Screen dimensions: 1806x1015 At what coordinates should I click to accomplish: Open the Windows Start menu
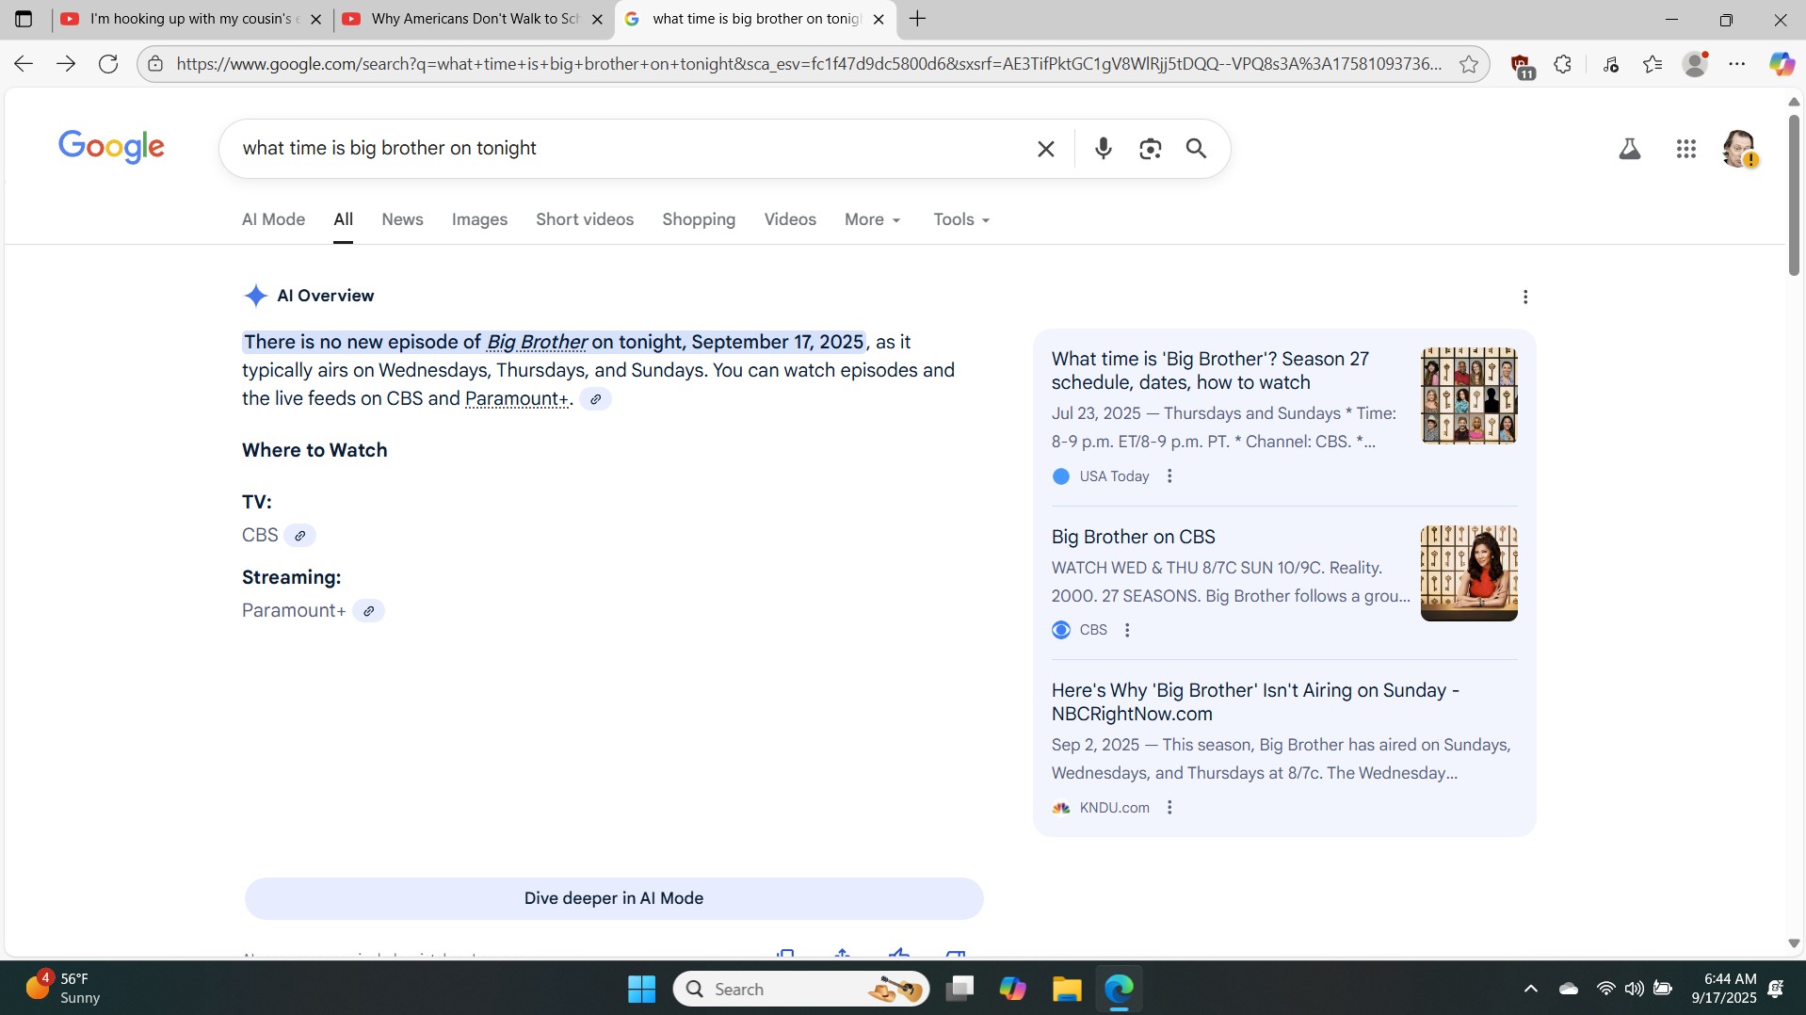click(641, 989)
